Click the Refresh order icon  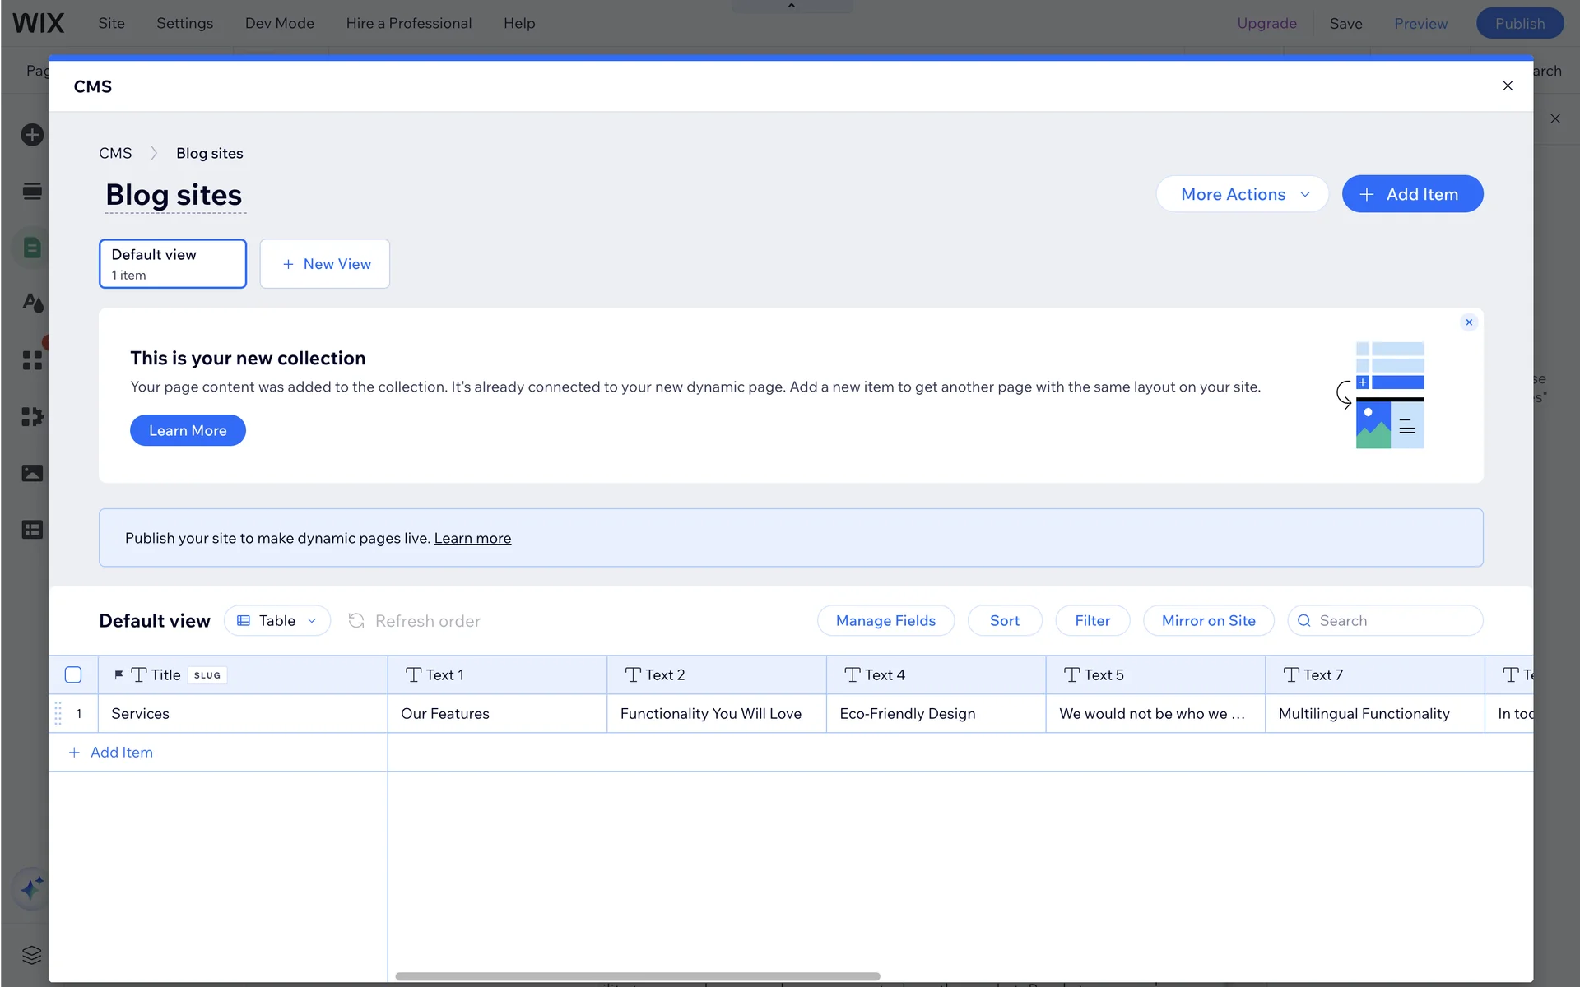(x=356, y=621)
